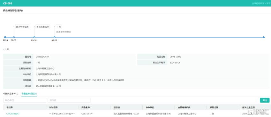Click the 07-05 timeline marker
The height and width of the screenshot is (117, 271).
click(14, 37)
